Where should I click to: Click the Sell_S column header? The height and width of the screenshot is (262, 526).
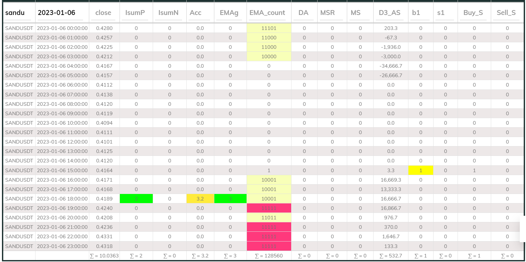point(506,13)
